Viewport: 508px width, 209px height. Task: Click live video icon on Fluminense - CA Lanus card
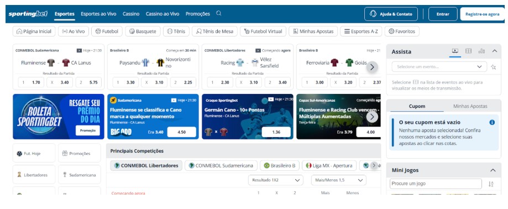click(79, 50)
